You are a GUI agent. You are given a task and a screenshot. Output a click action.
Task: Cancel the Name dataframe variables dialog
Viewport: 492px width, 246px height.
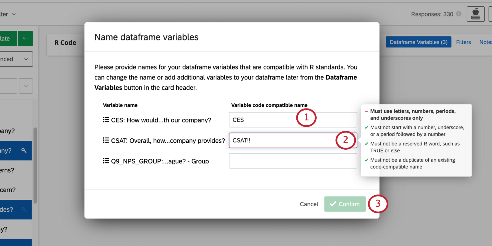tap(309, 204)
